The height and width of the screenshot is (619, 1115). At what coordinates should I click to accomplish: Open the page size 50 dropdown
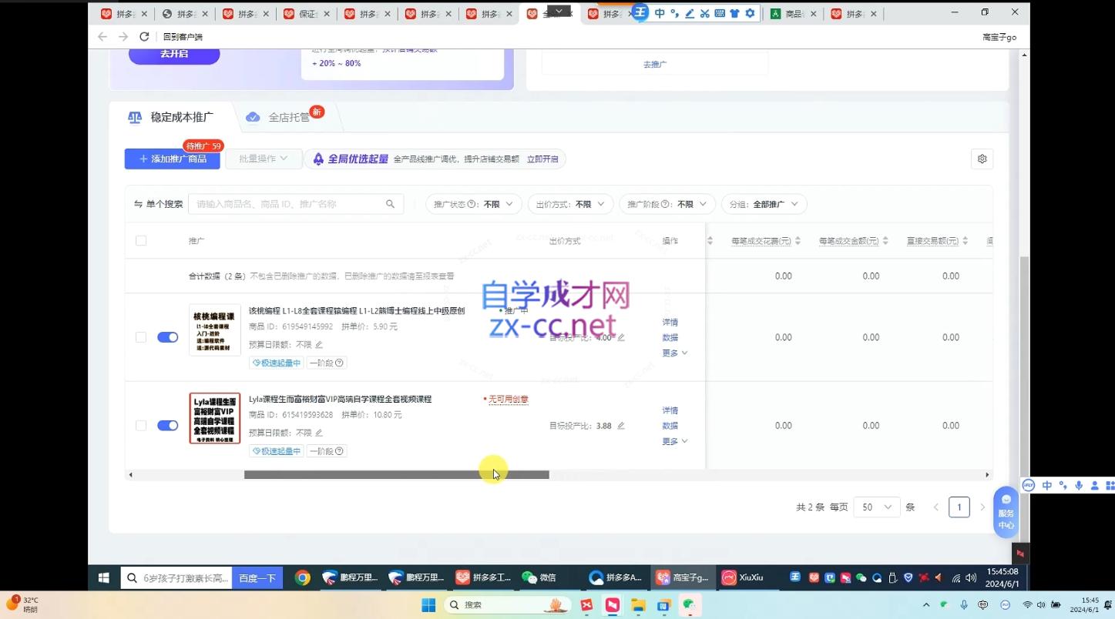coord(877,507)
